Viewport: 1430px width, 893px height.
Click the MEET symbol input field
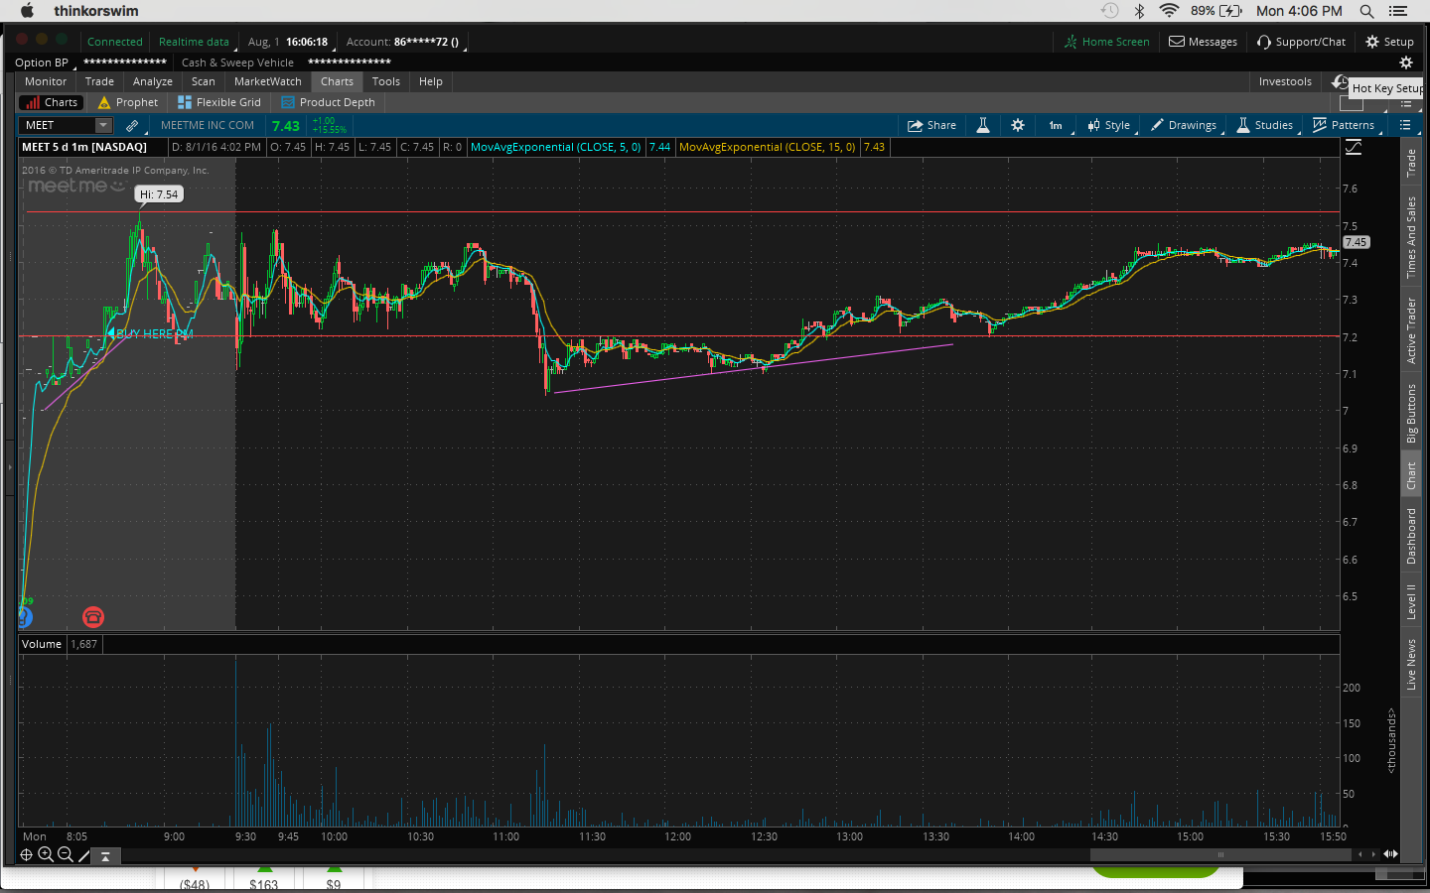pyautogui.click(x=58, y=125)
